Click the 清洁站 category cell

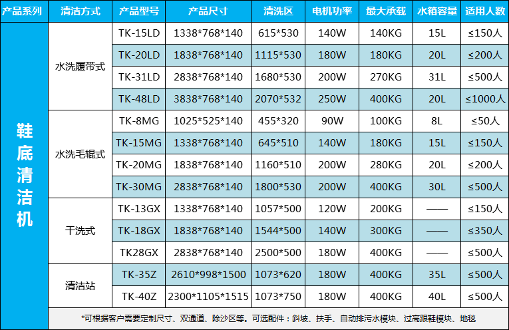80,285
